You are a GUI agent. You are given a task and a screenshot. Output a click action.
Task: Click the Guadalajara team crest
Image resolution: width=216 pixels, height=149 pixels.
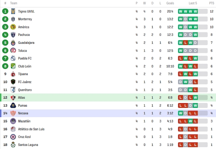[13, 43]
